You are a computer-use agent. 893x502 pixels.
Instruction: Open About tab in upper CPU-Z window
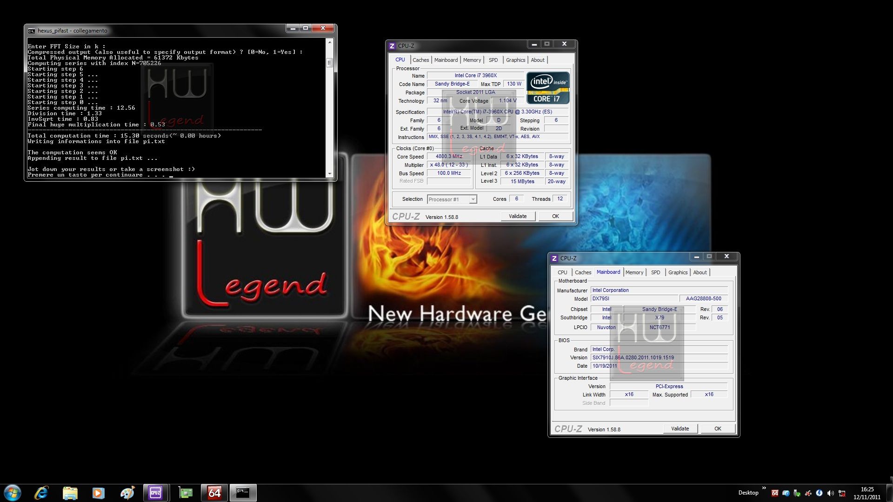538,60
